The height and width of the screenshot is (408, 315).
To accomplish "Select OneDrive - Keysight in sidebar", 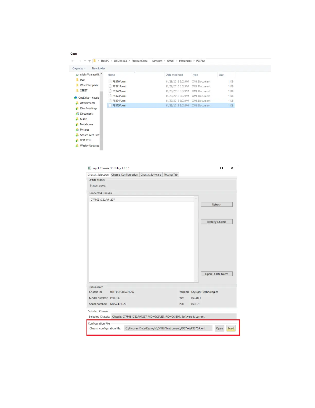I will tap(87, 98).
